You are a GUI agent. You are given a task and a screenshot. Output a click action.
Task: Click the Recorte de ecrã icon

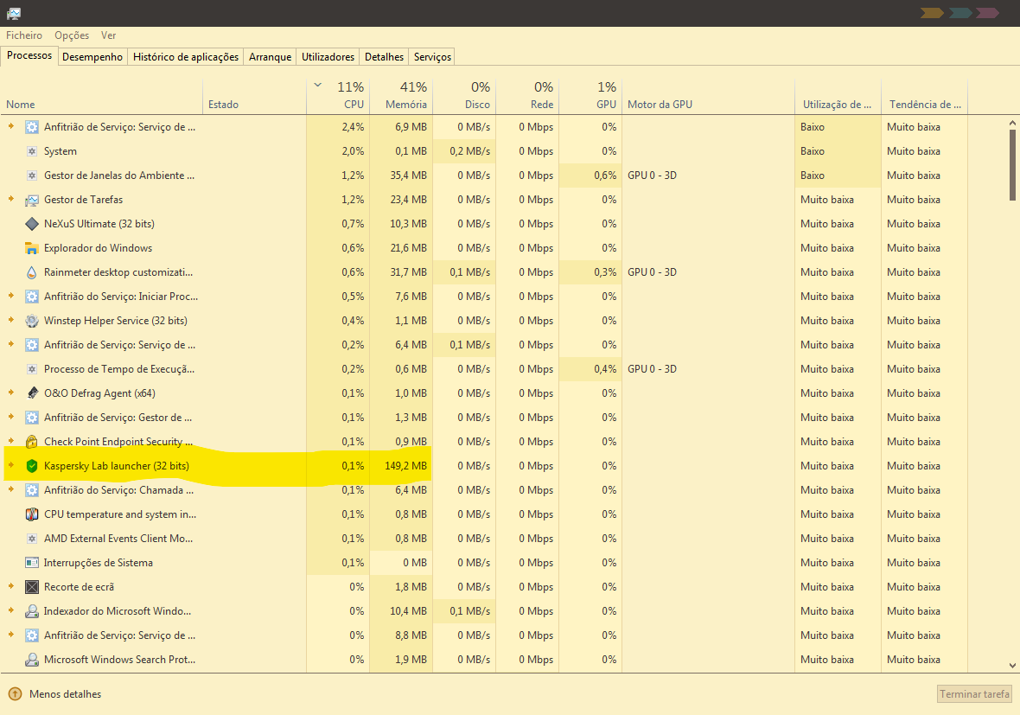[32, 587]
